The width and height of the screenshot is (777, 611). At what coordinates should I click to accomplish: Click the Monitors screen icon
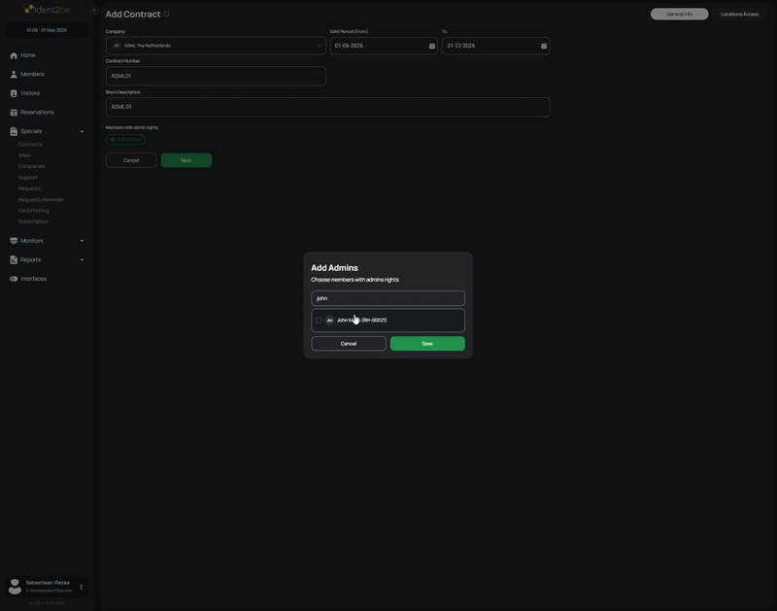coord(14,241)
